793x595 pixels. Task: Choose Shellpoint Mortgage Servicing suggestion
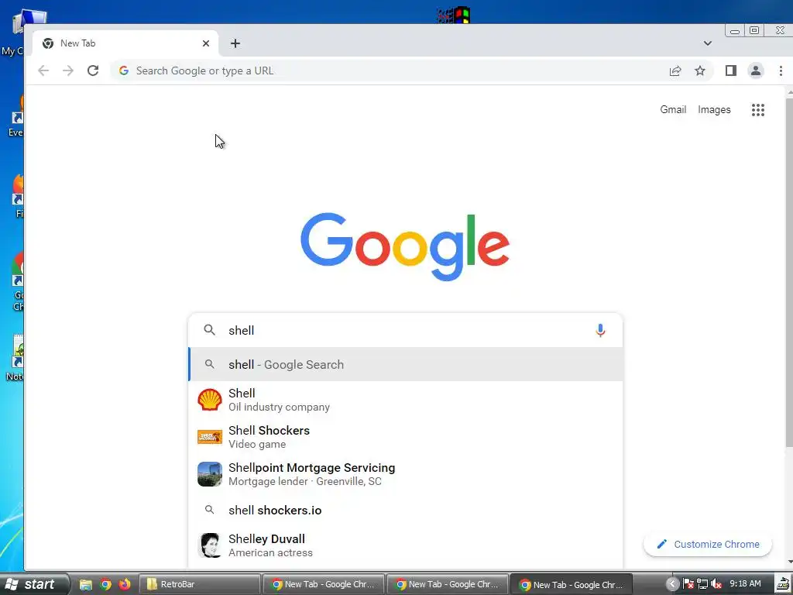click(406, 474)
